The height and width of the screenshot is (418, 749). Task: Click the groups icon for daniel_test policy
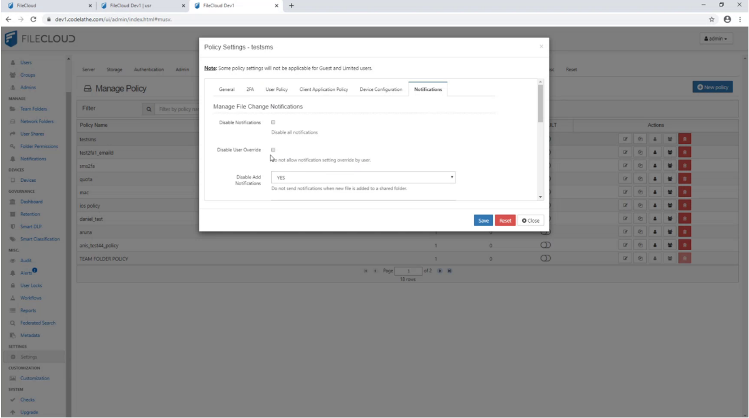pyautogui.click(x=669, y=219)
